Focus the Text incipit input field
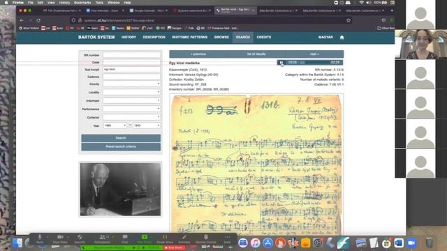This screenshot has height=251, width=447. coord(131,70)
